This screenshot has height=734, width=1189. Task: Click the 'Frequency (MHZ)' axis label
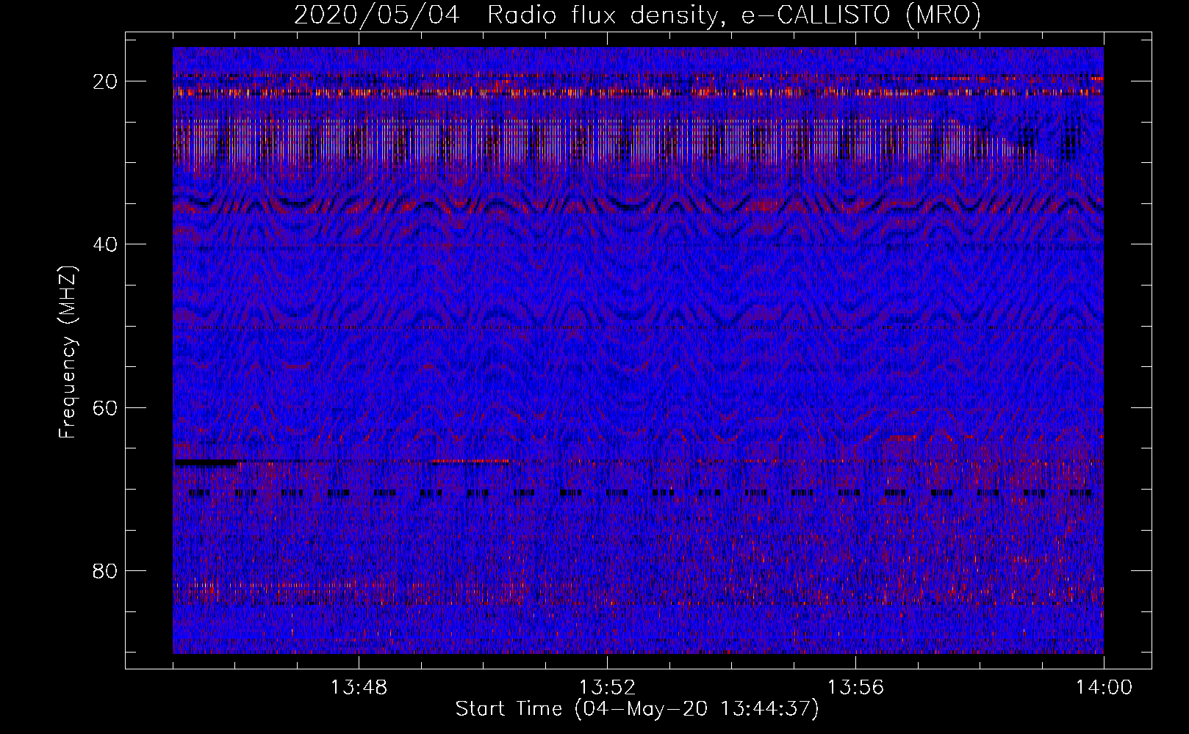tap(68, 352)
